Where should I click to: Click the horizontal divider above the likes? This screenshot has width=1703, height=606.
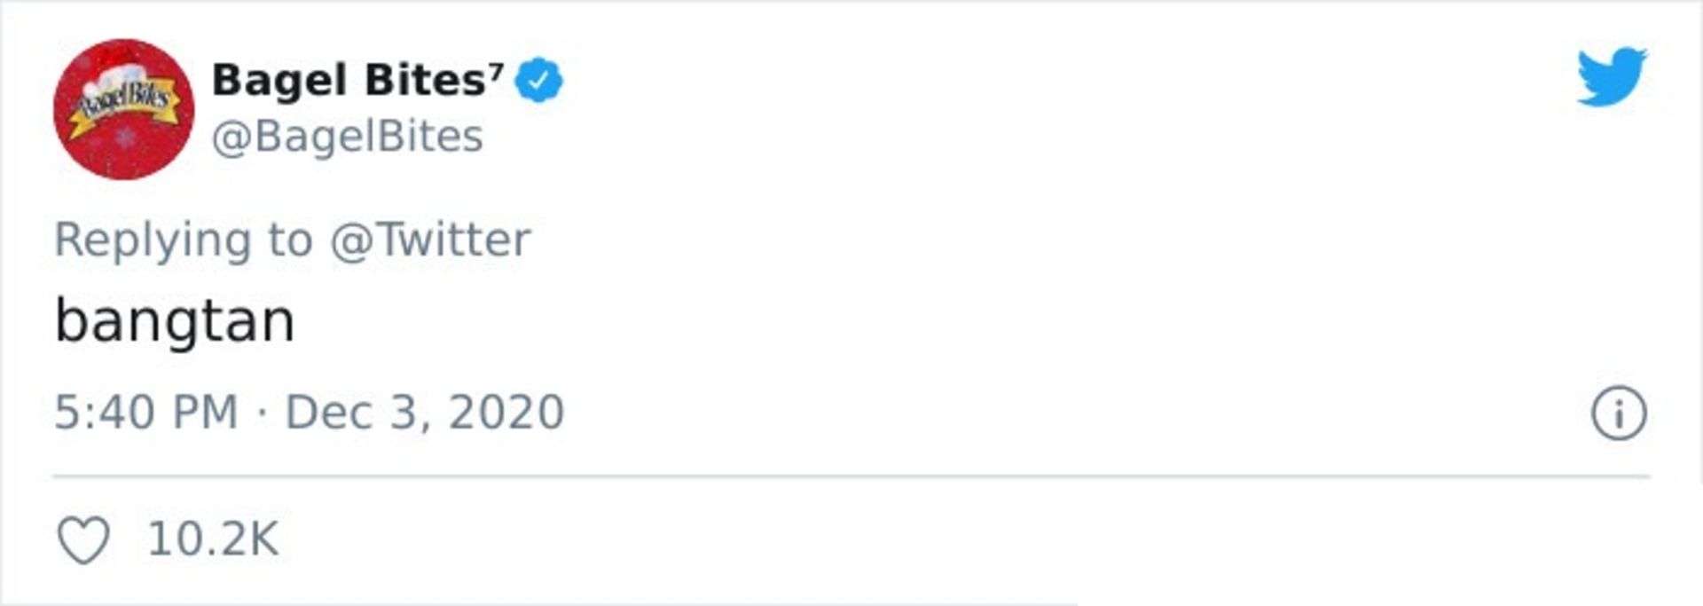click(851, 476)
